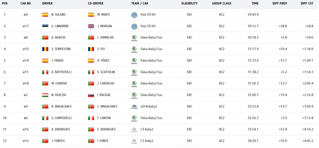Viewport: 319px width, 148px height.
Task: Click the UK flag beside J. Morgan
Action: [91, 26]
